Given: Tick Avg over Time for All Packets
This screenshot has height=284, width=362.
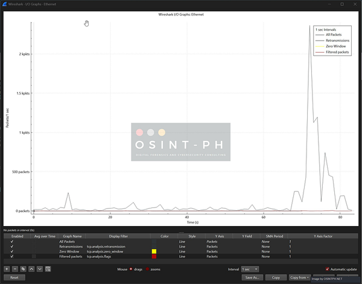Looking at the screenshot, I should coord(34,242).
